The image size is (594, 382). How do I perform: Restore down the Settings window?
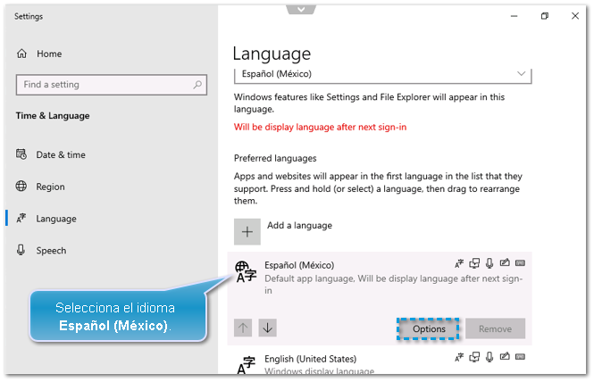(x=545, y=16)
